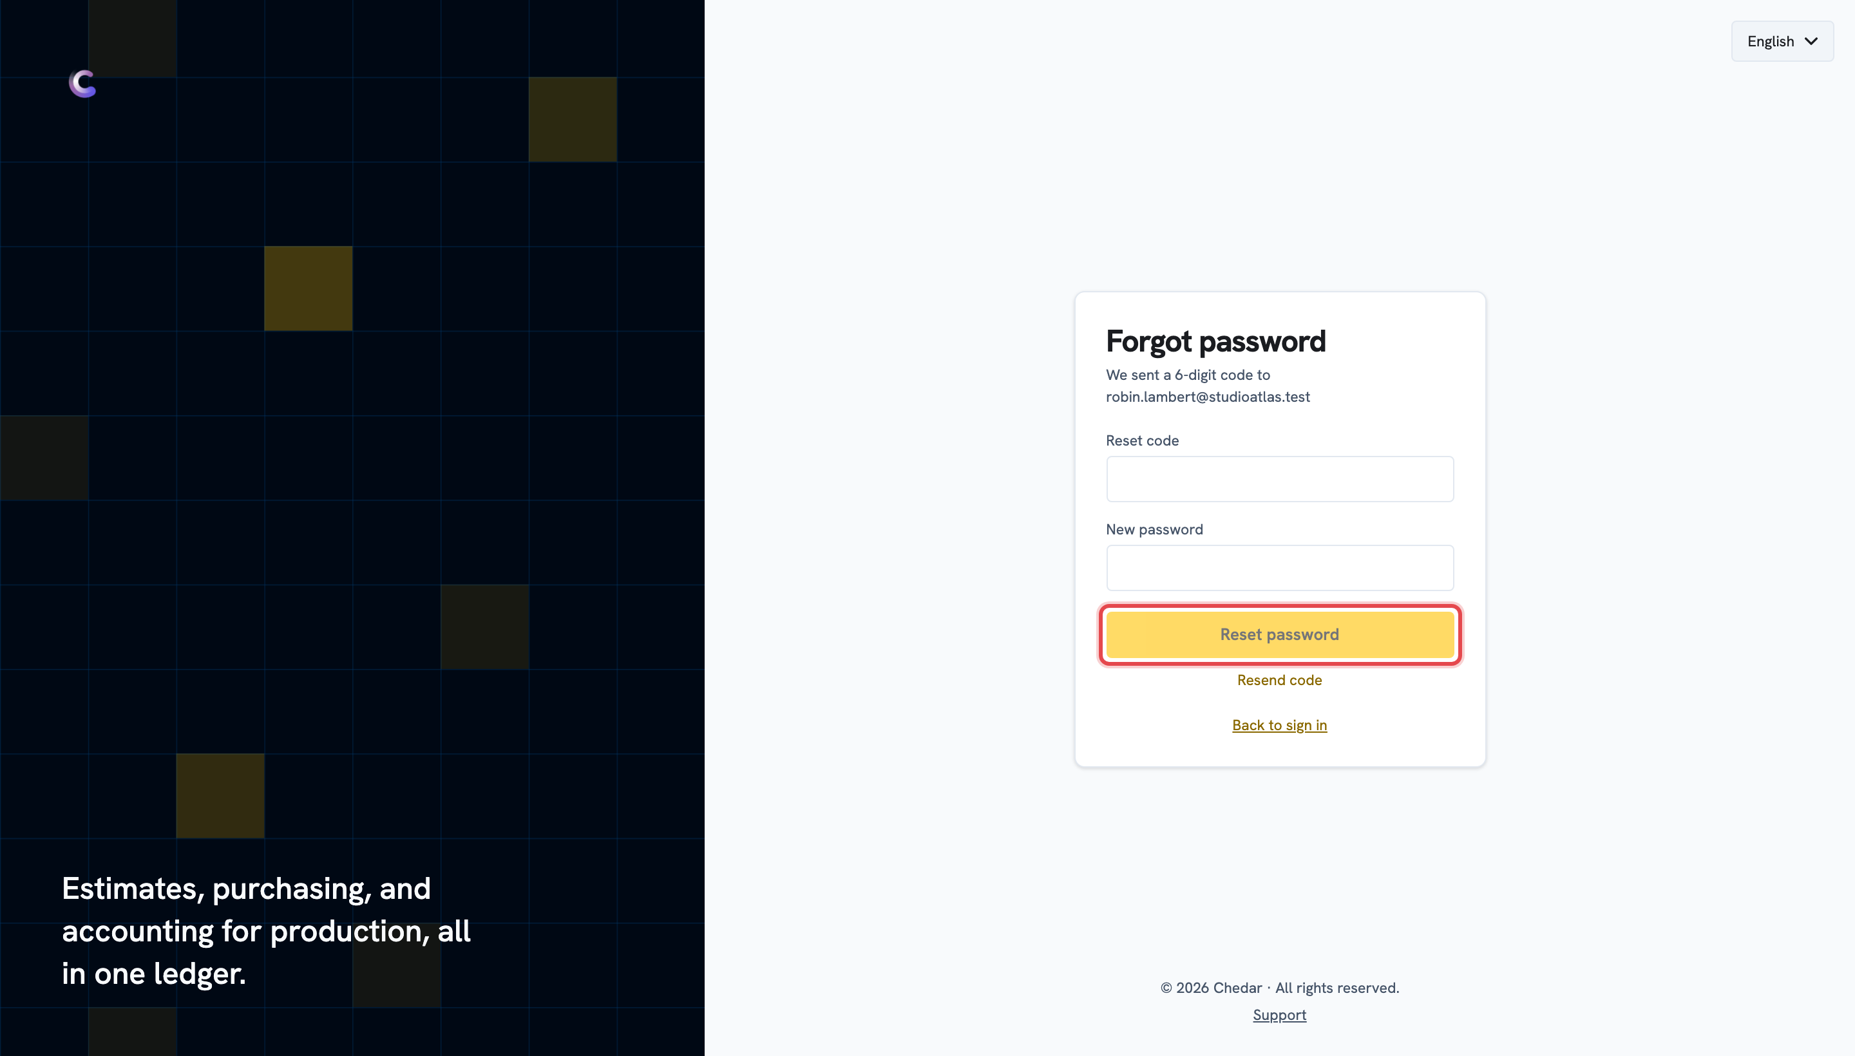Click the "Estimates, purchasing, and" tagline line
The image size is (1855, 1056).
[x=246, y=889]
